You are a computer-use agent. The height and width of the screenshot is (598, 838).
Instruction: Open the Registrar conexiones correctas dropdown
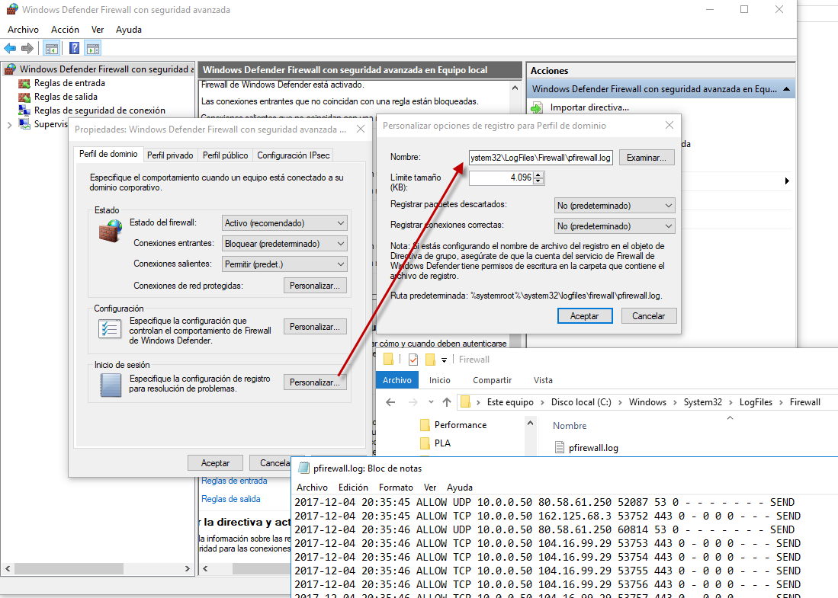[615, 226]
